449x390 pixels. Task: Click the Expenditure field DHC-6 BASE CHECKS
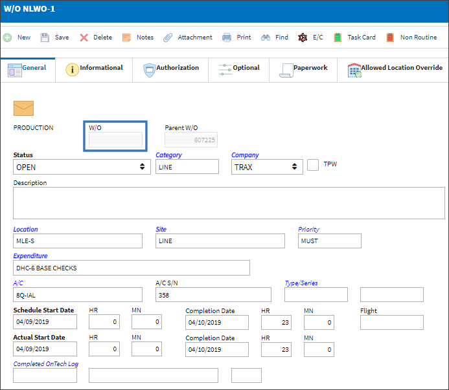tap(132, 268)
